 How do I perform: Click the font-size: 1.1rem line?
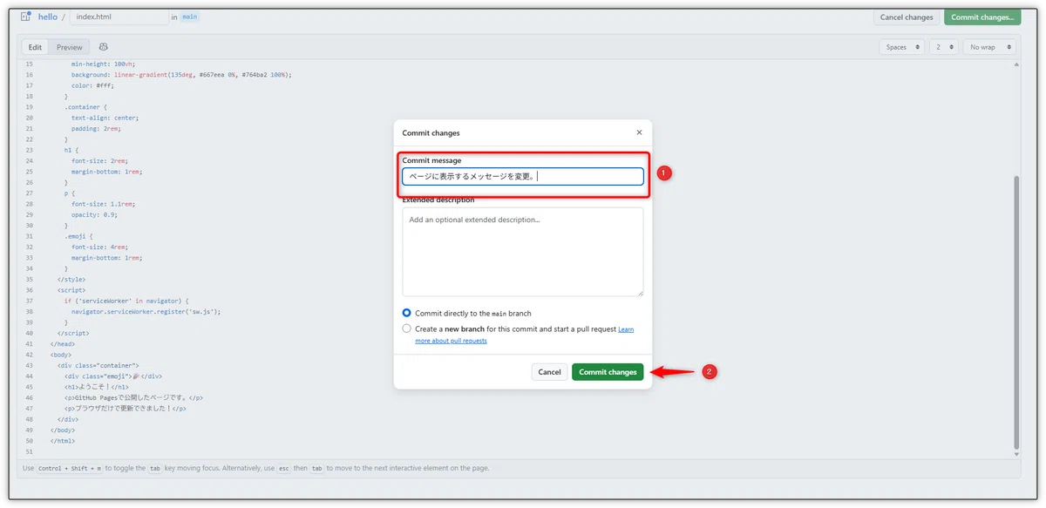click(x=103, y=204)
